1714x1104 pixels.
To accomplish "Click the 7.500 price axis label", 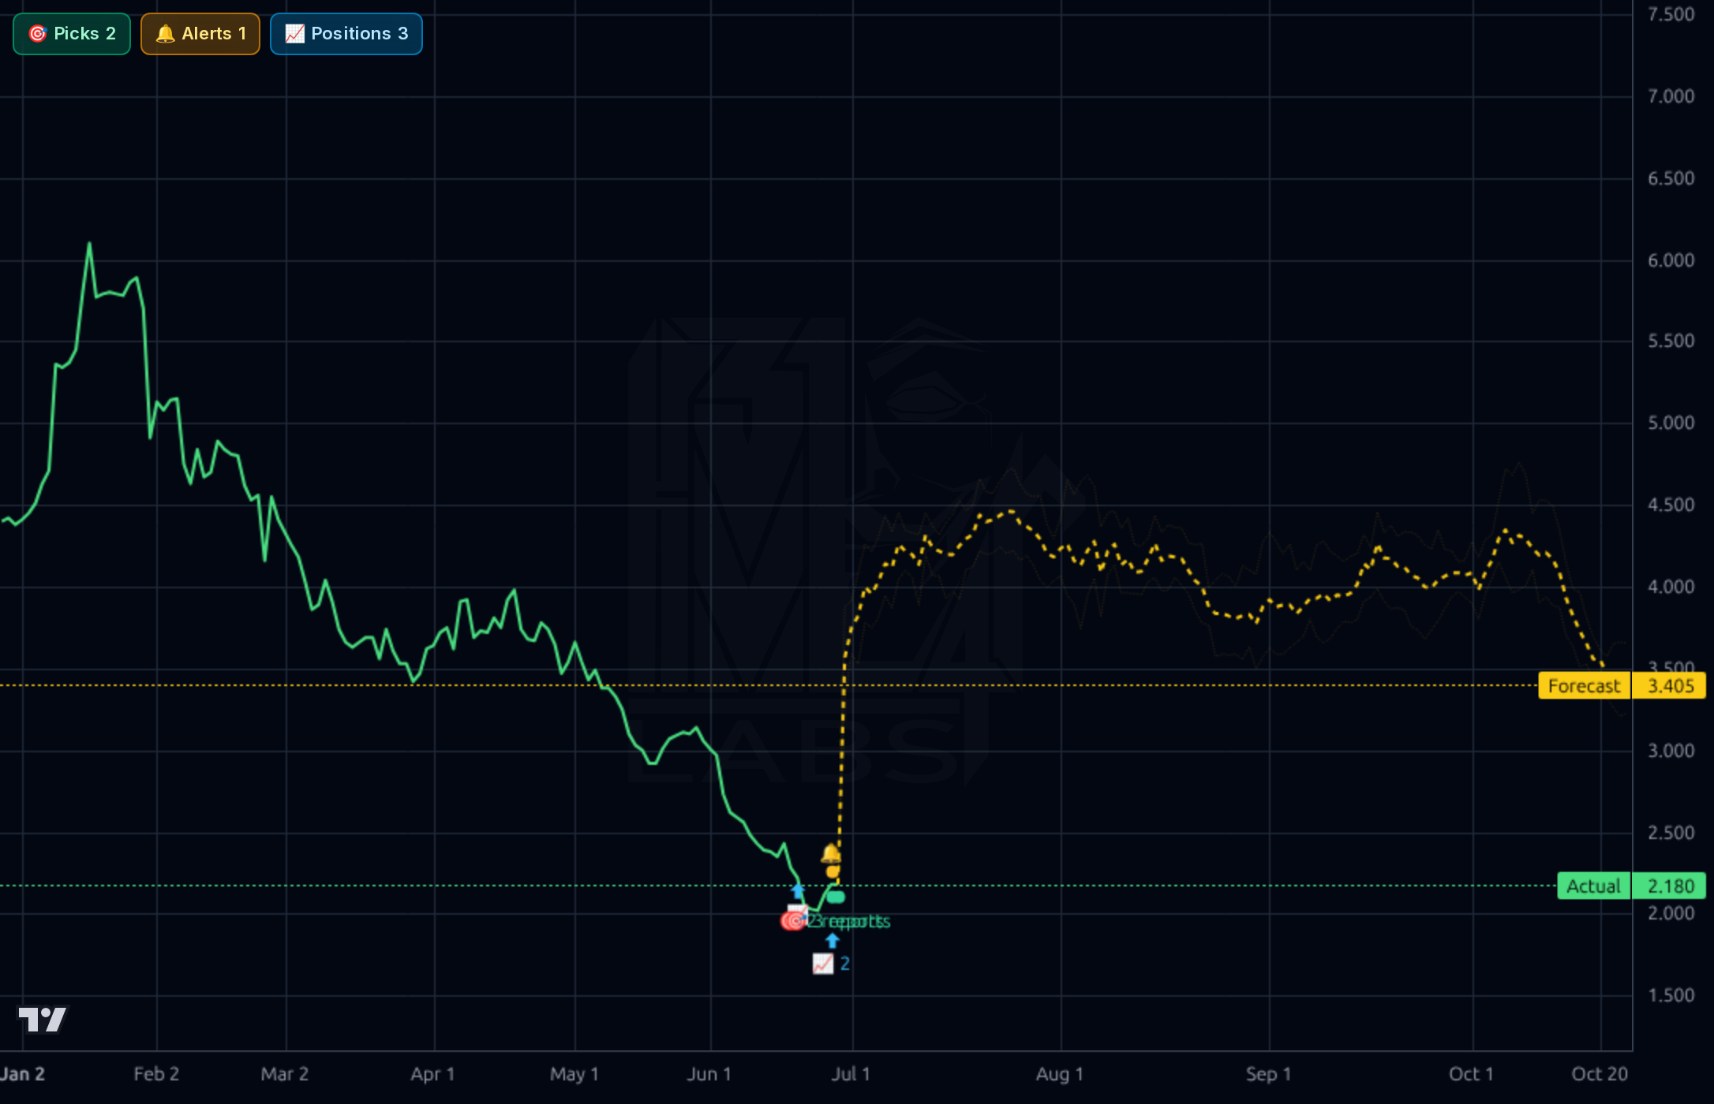I will pos(1671,14).
